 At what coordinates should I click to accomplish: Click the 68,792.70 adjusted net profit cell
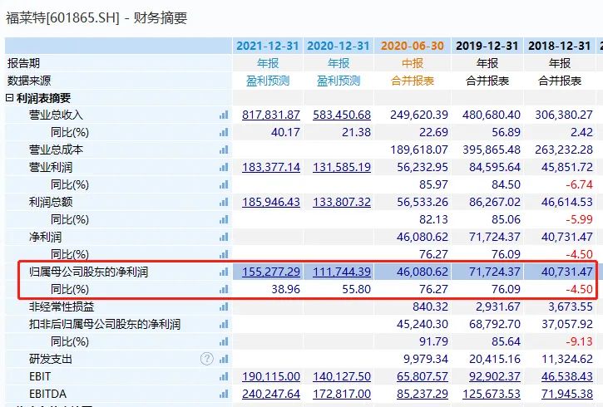point(495,324)
